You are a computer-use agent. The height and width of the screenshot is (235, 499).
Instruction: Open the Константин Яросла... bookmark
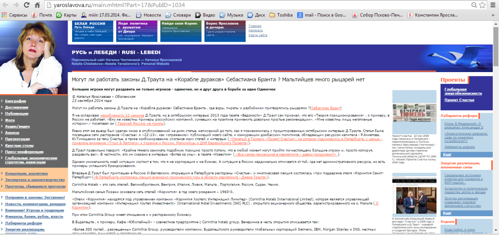433,15
